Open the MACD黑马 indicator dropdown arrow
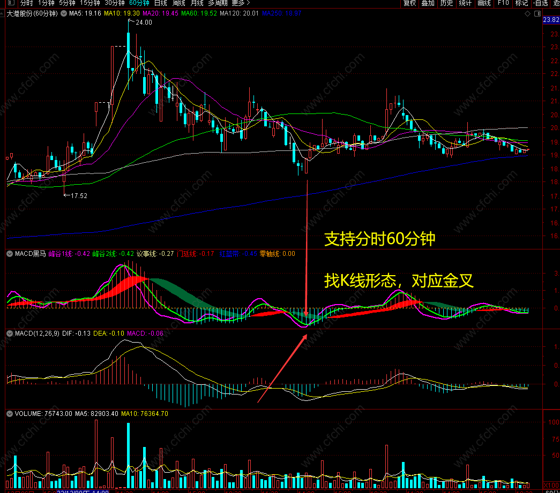The height and width of the screenshot is (493, 560). point(10,254)
